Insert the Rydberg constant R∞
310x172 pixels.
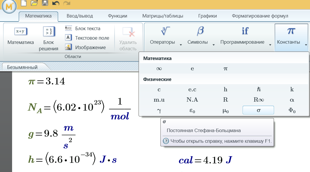tap(258, 100)
